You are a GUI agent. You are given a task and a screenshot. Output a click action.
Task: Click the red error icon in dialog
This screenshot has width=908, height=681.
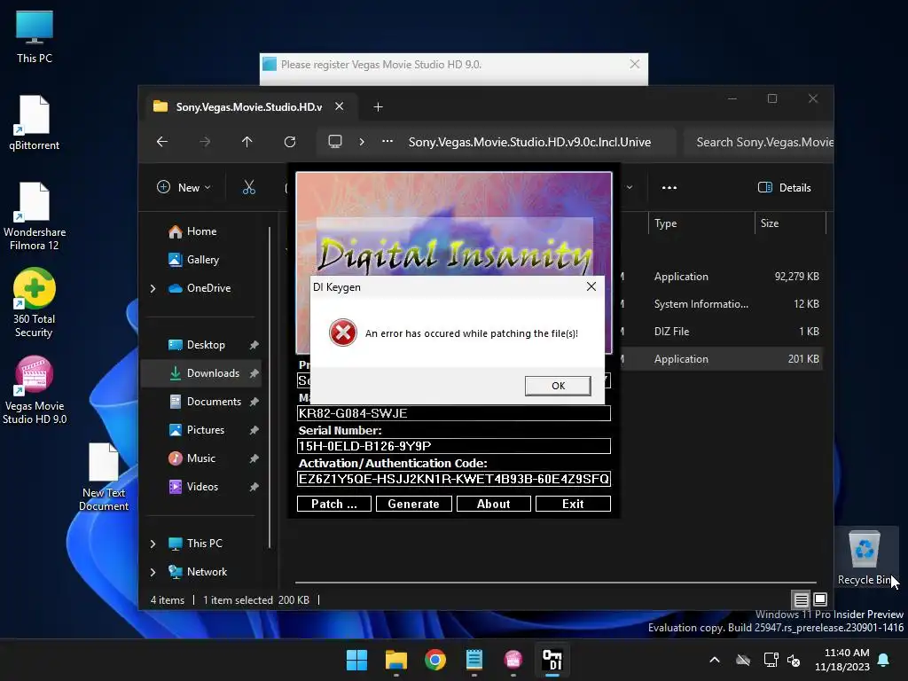[x=343, y=333]
